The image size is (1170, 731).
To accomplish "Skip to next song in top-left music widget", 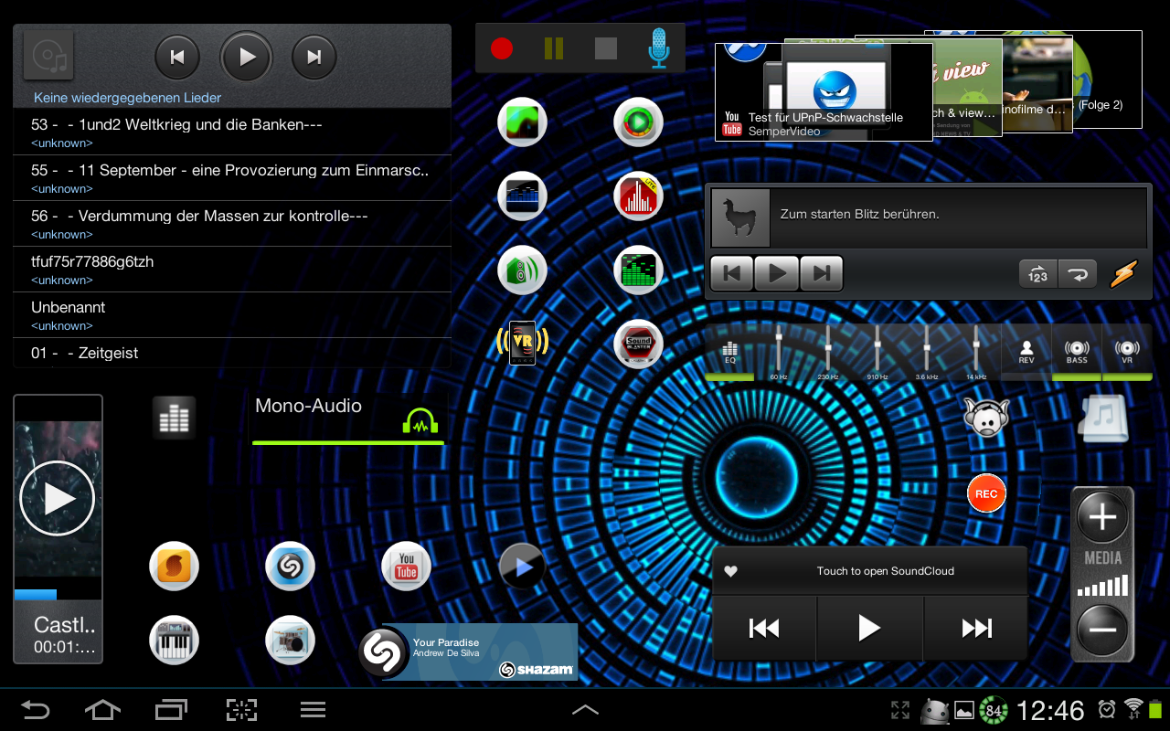I will click(314, 57).
